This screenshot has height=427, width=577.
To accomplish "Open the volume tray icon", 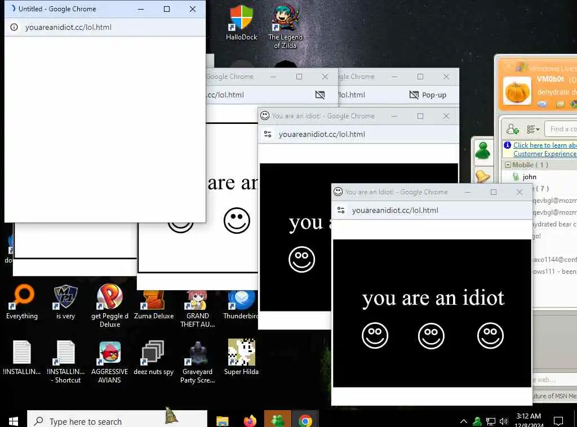I will [x=503, y=421].
